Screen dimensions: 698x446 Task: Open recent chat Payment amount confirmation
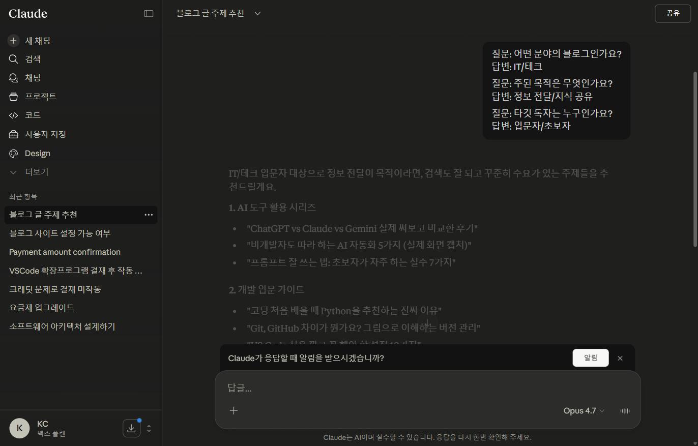click(x=81, y=252)
